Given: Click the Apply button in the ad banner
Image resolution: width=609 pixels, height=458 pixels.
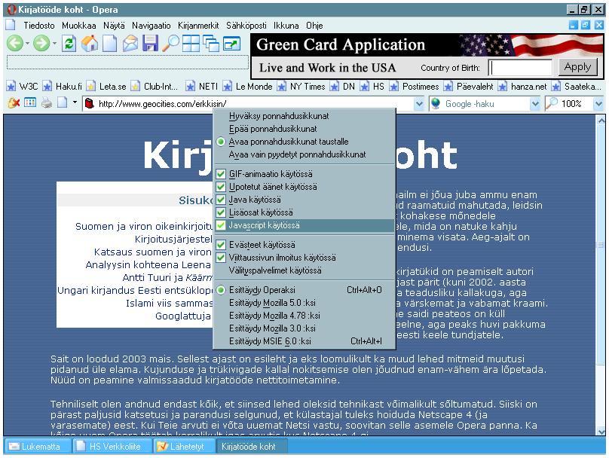Looking at the screenshot, I should click(577, 67).
